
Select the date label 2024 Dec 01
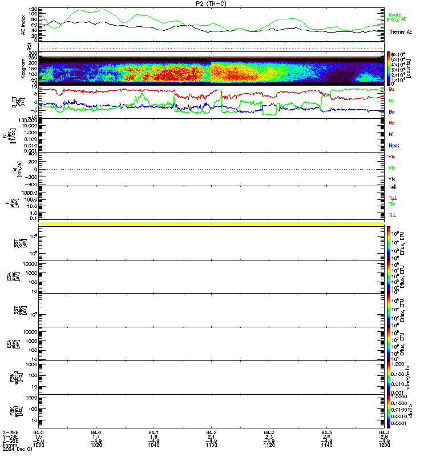(x=18, y=449)
